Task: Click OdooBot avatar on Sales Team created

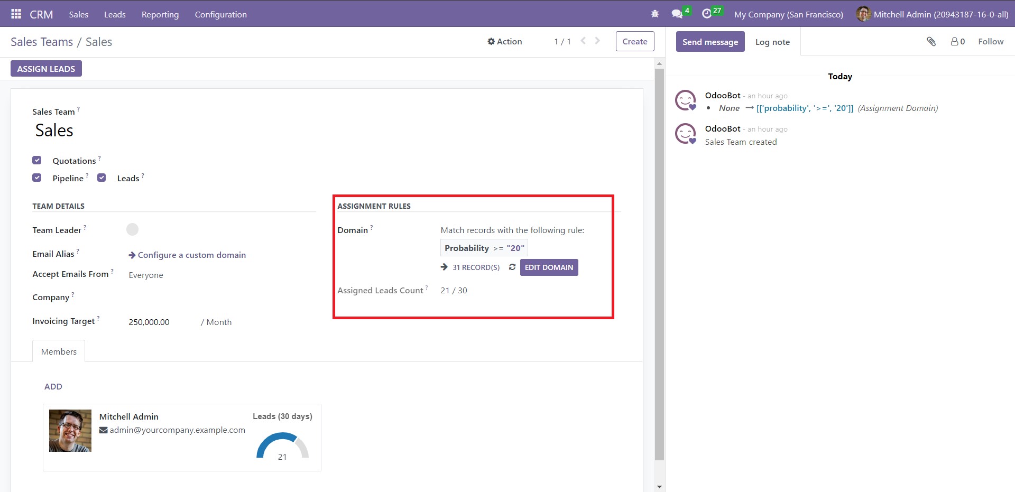Action: pyautogui.click(x=686, y=134)
